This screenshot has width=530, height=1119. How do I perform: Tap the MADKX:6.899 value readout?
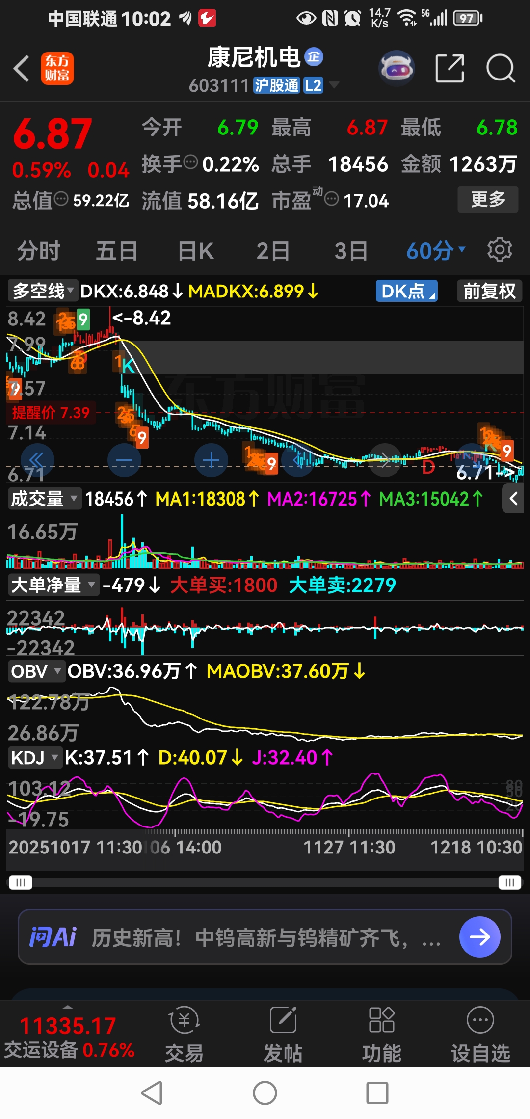(x=254, y=291)
